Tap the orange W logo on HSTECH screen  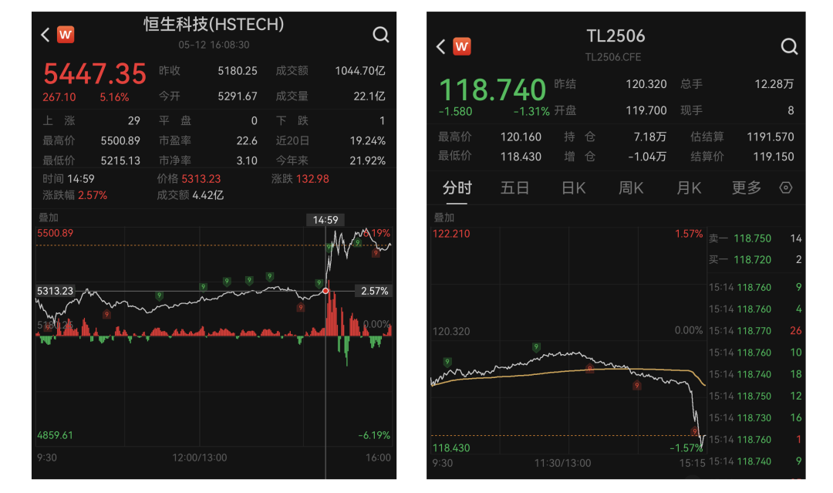tap(66, 35)
